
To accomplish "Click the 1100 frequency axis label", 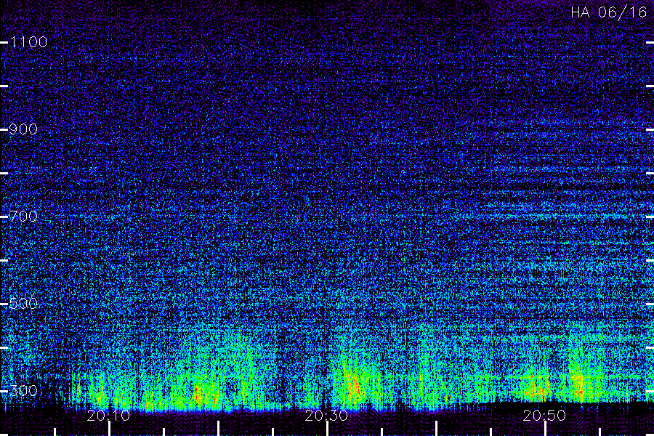I will [28, 42].
